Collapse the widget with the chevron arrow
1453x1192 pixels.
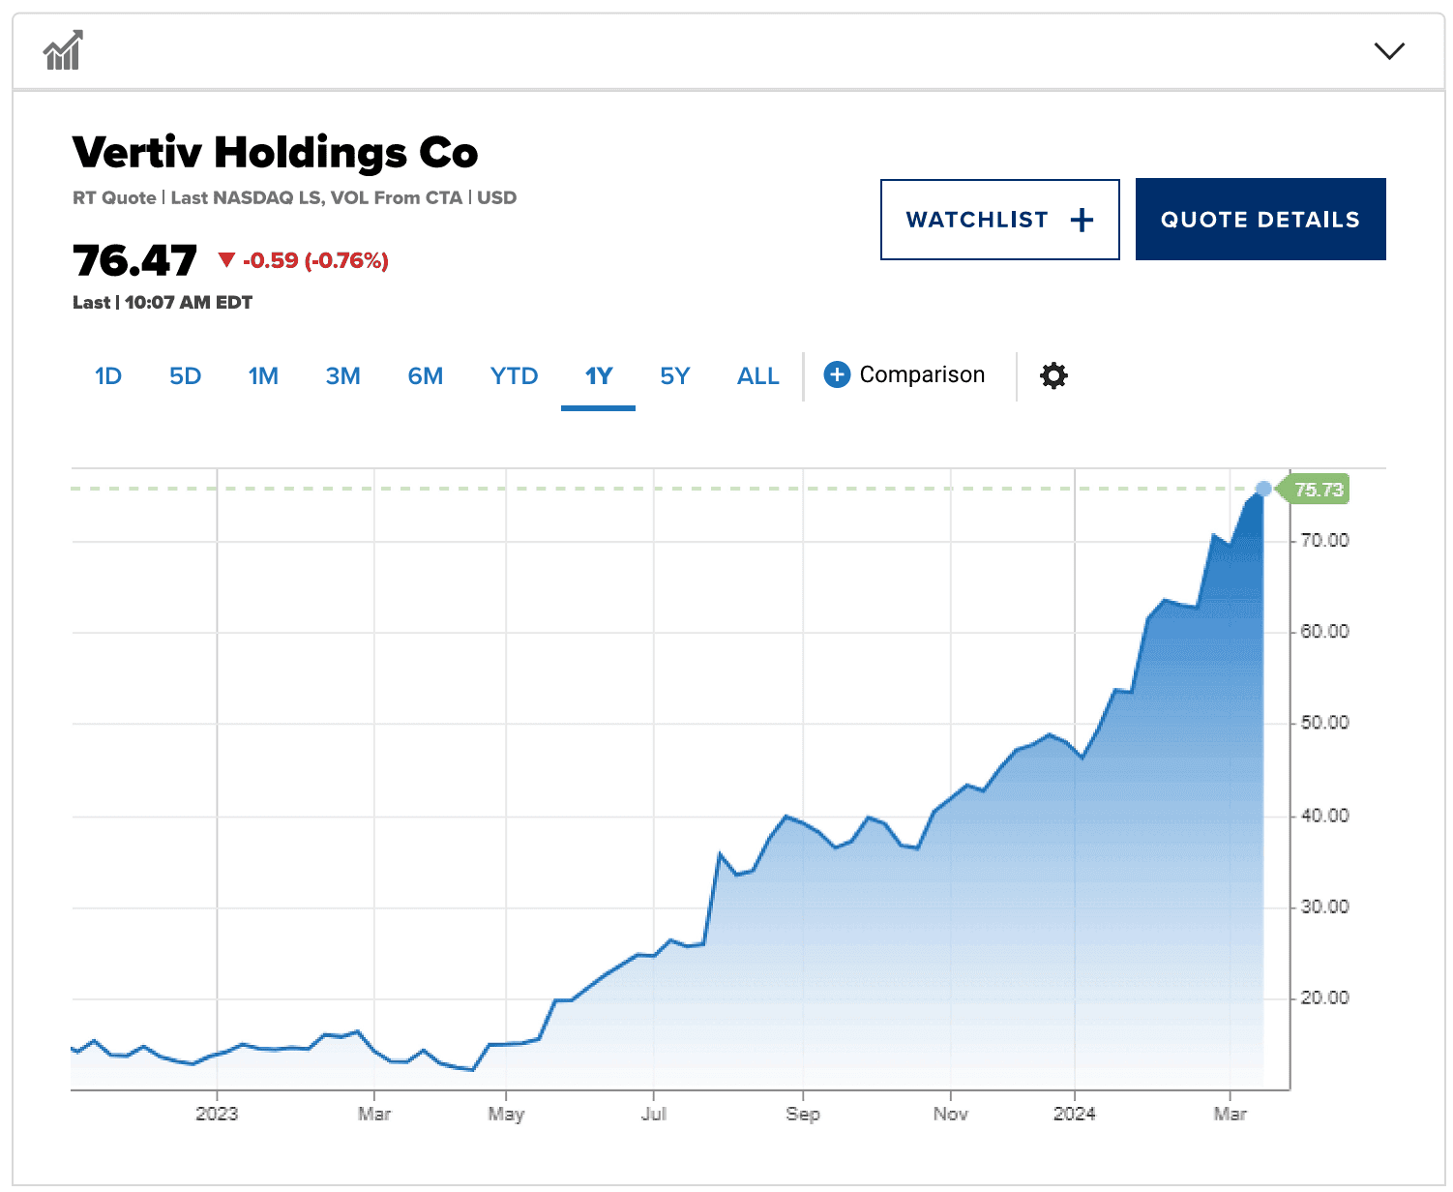(1389, 50)
